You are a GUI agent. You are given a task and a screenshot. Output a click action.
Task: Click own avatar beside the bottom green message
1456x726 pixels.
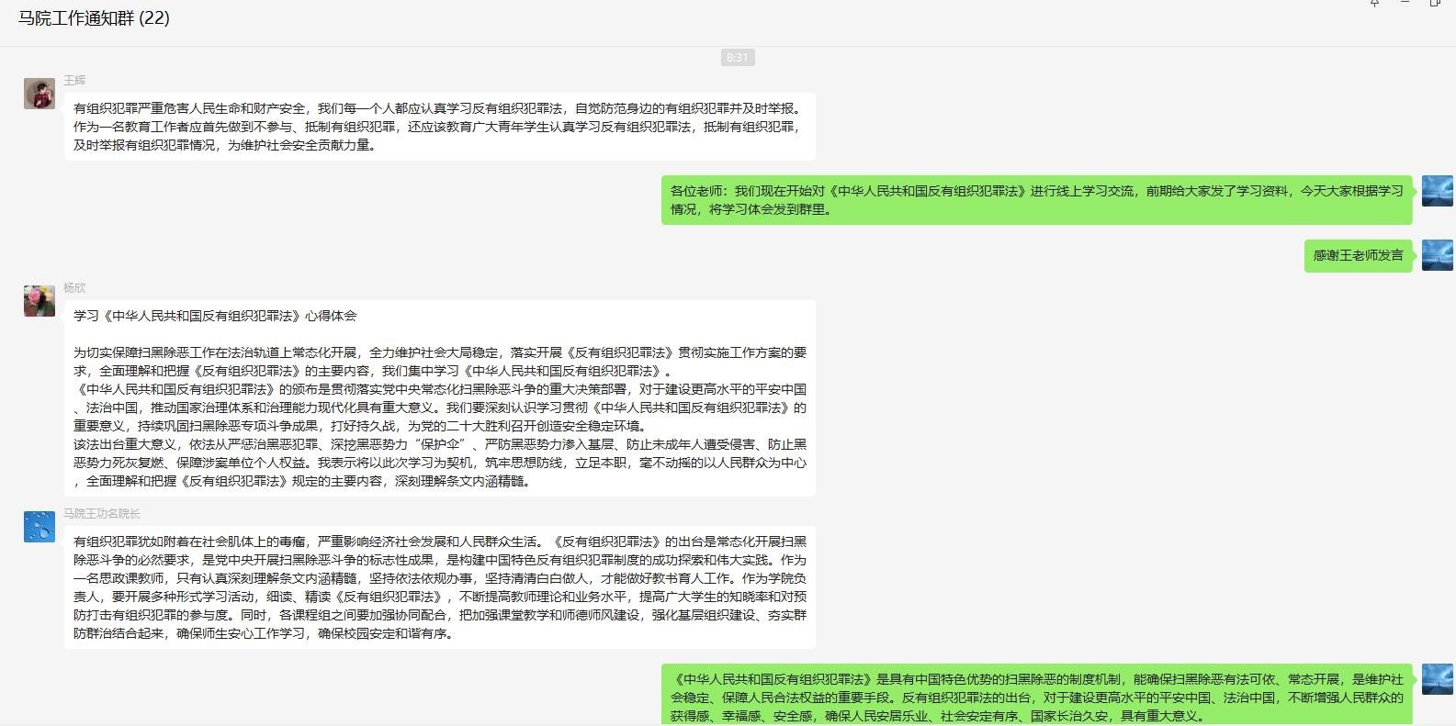click(1438, 679)
